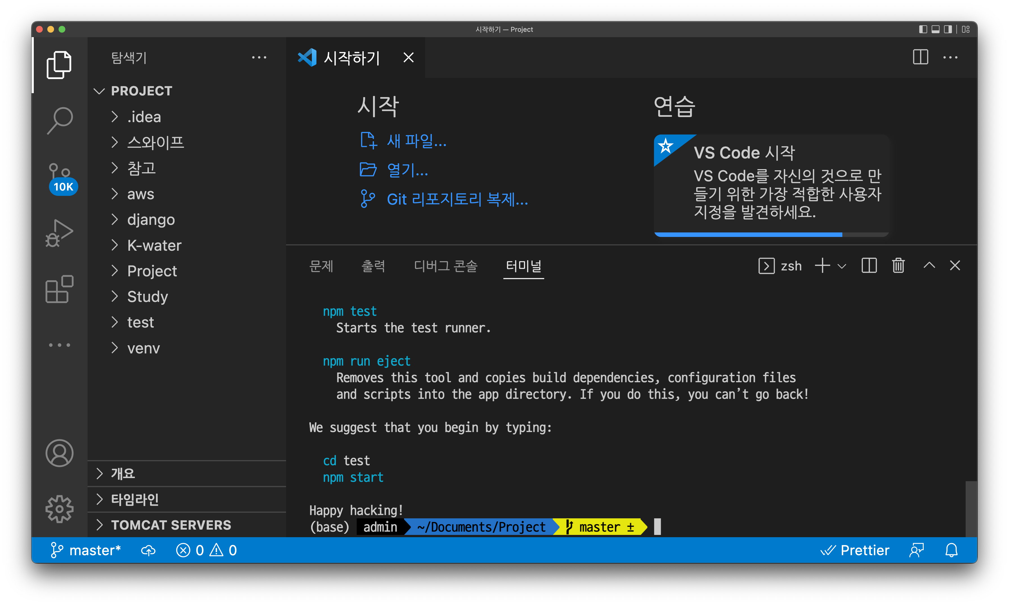Viewport: 1009px width, 605px height.
Task: Open Run and Debug view
Action: [x=60, y=233]
